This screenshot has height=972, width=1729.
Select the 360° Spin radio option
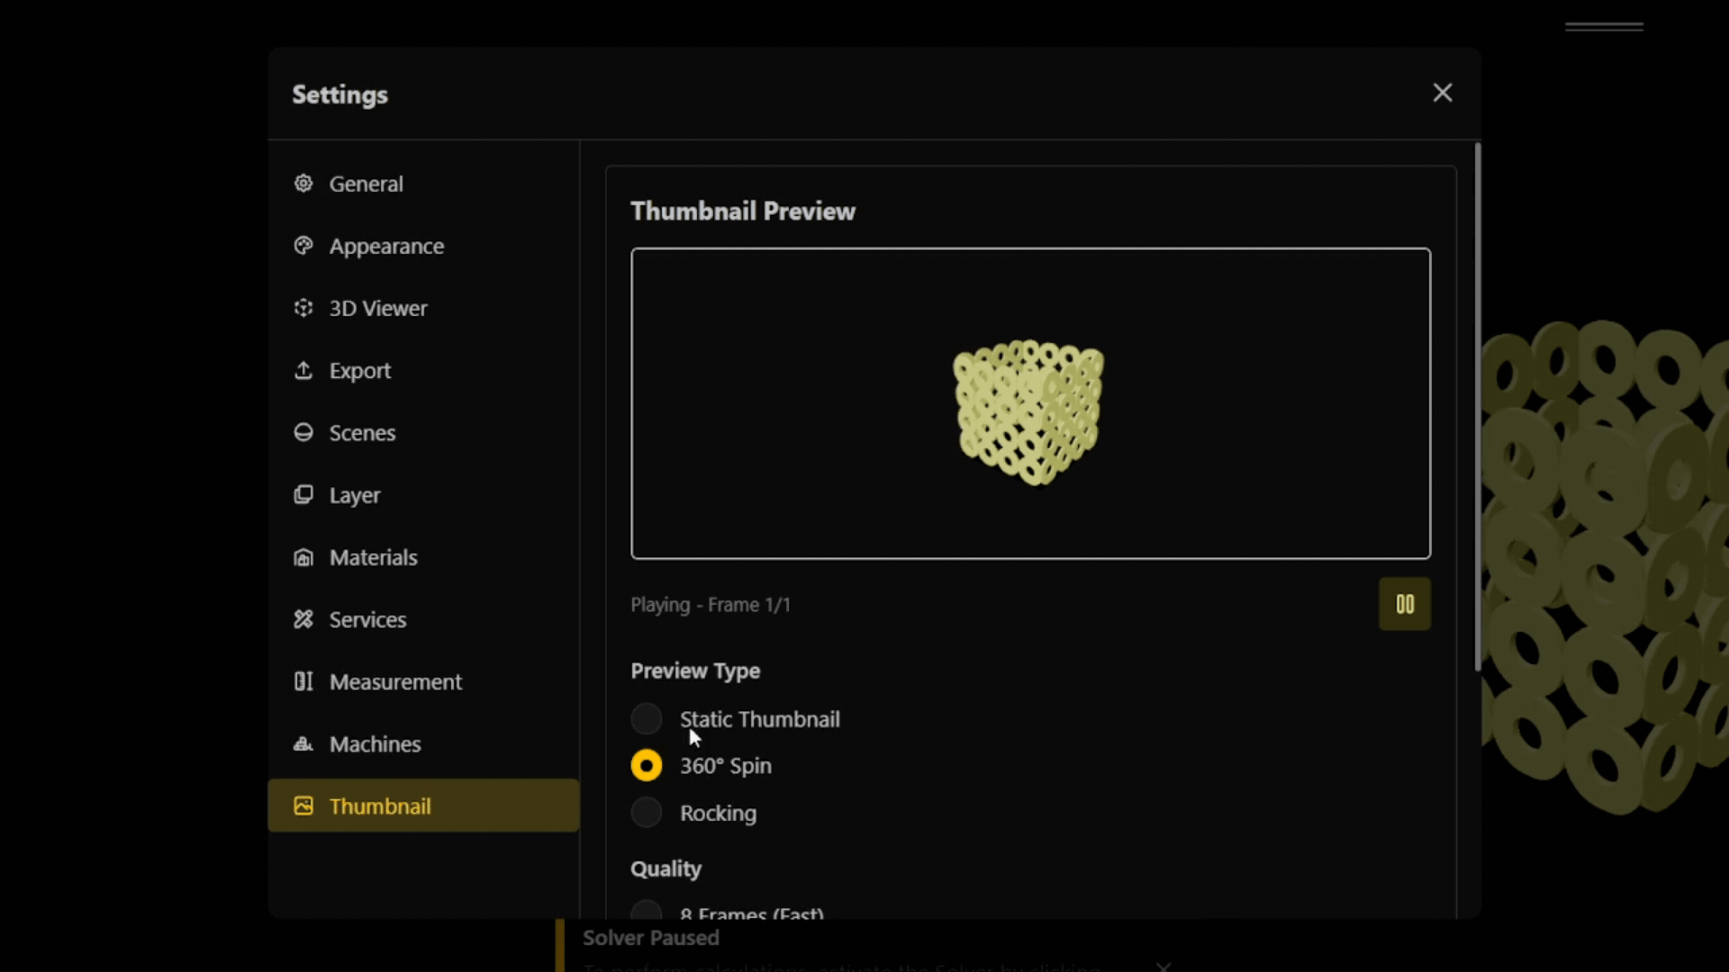coord(647,766)
